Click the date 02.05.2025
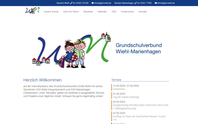 tap(119, 102)
